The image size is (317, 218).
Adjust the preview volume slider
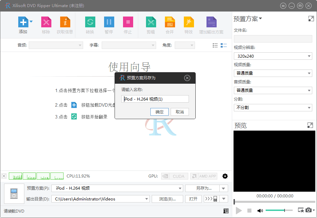(279, 210)
